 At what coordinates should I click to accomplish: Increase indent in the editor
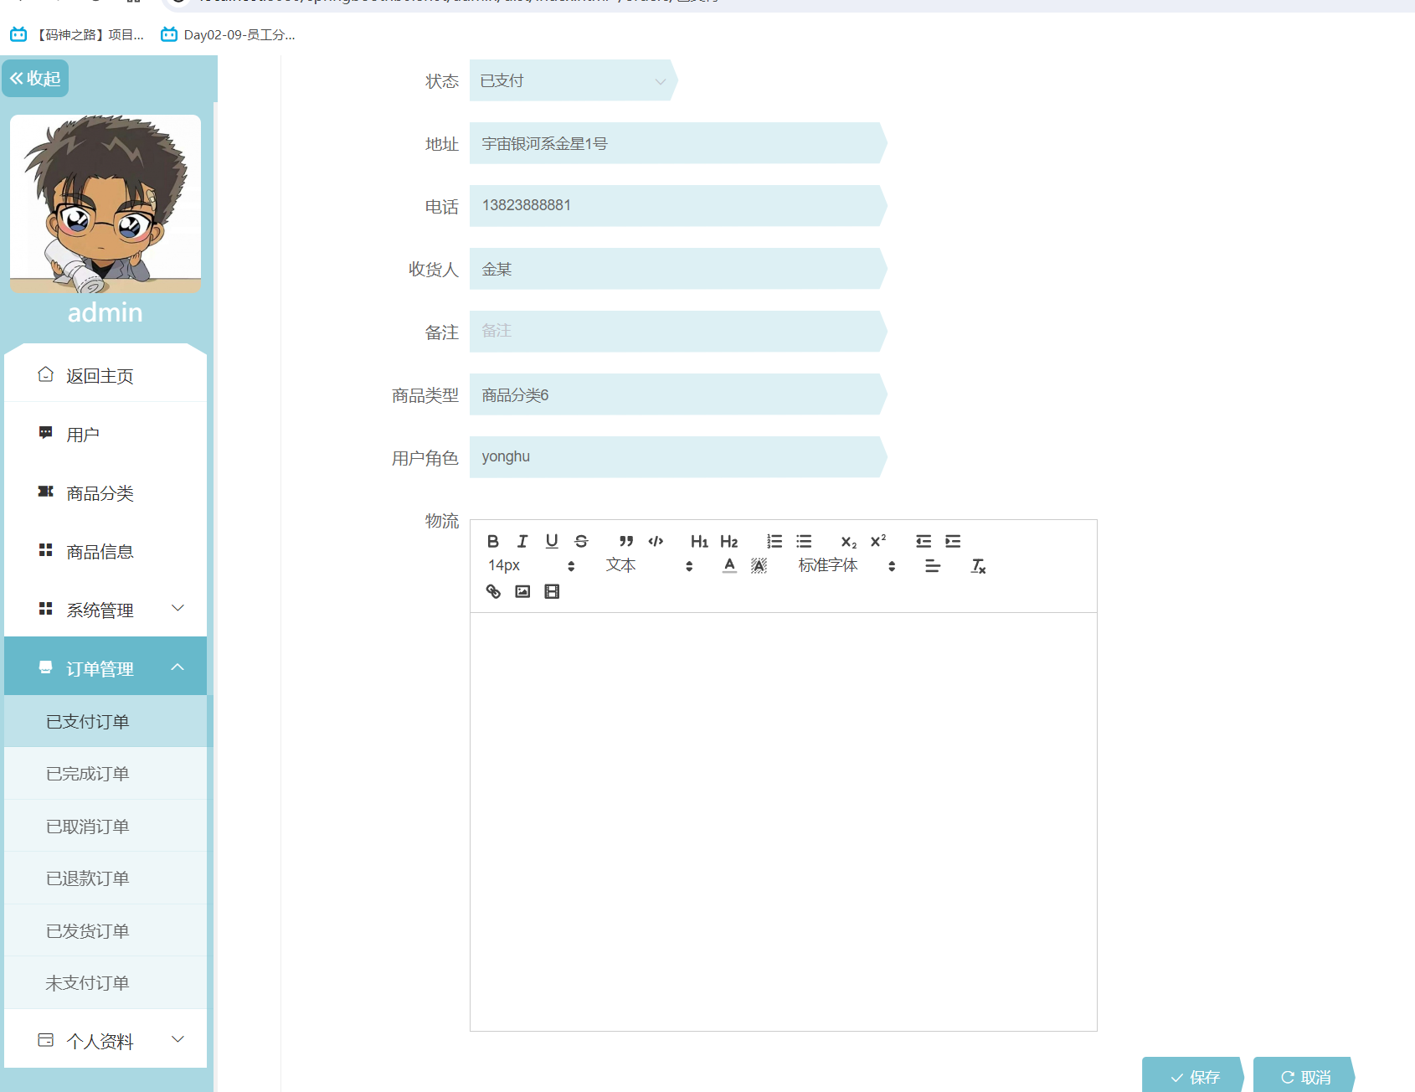(x=953, y=541)
